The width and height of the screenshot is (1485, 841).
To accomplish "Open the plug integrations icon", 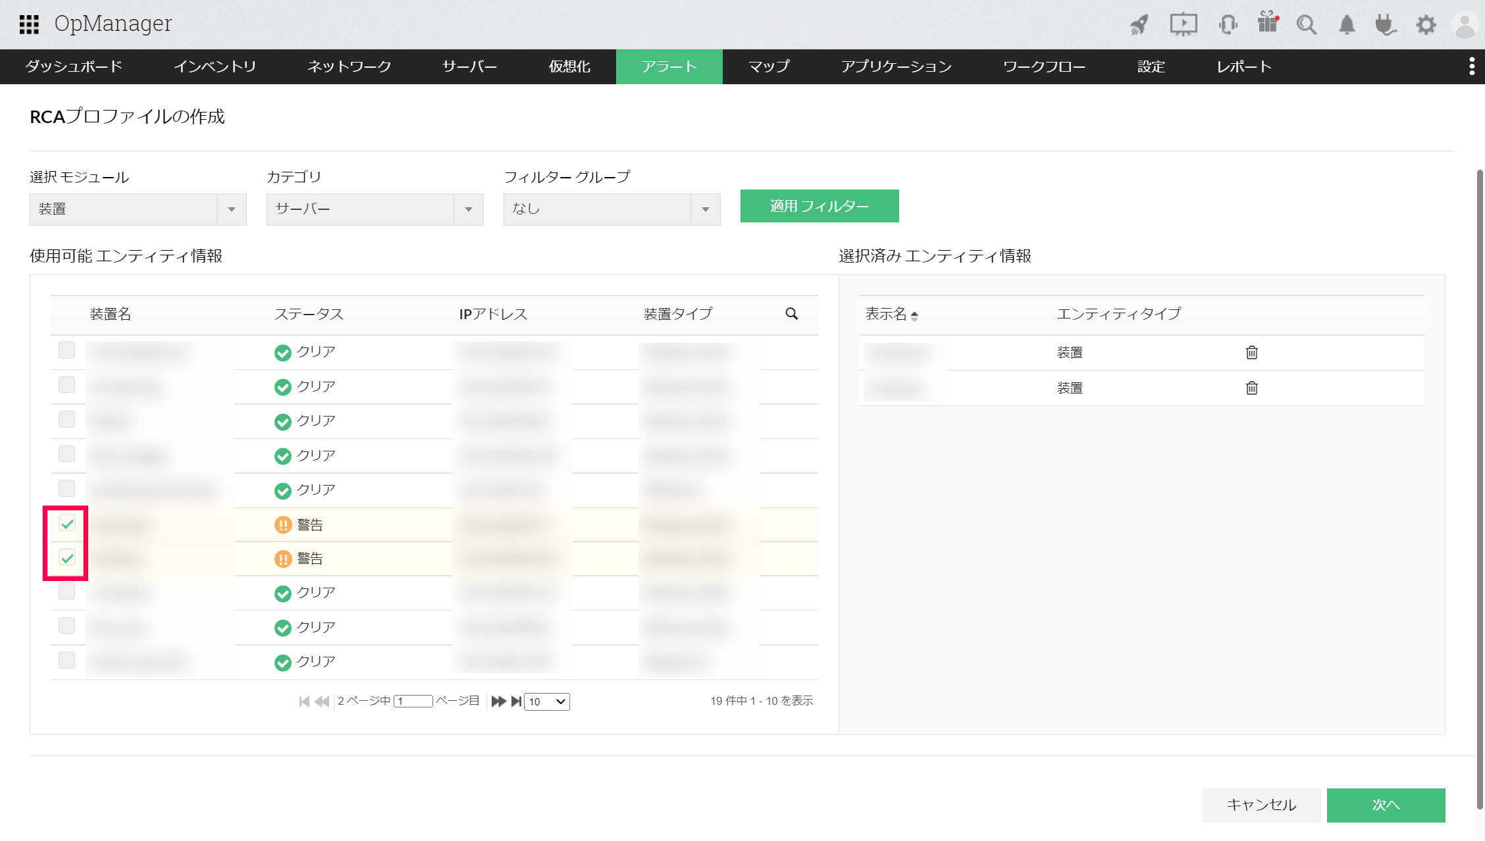I will (x=1385, y=25).
